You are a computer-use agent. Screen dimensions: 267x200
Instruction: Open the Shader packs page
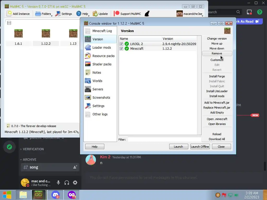[x=100, y=64]
